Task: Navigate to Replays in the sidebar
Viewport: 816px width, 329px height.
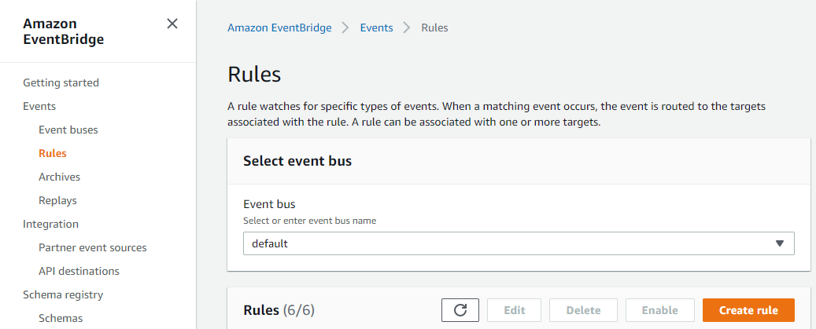Action: [x=57, y=200]
